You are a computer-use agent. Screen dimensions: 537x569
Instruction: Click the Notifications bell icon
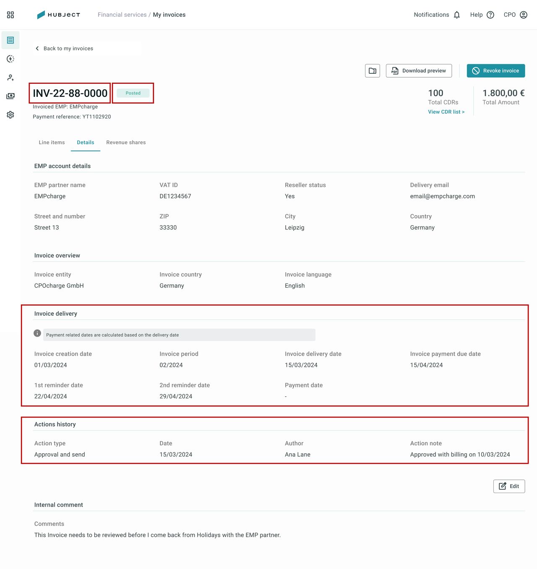[x=457, y=15]
